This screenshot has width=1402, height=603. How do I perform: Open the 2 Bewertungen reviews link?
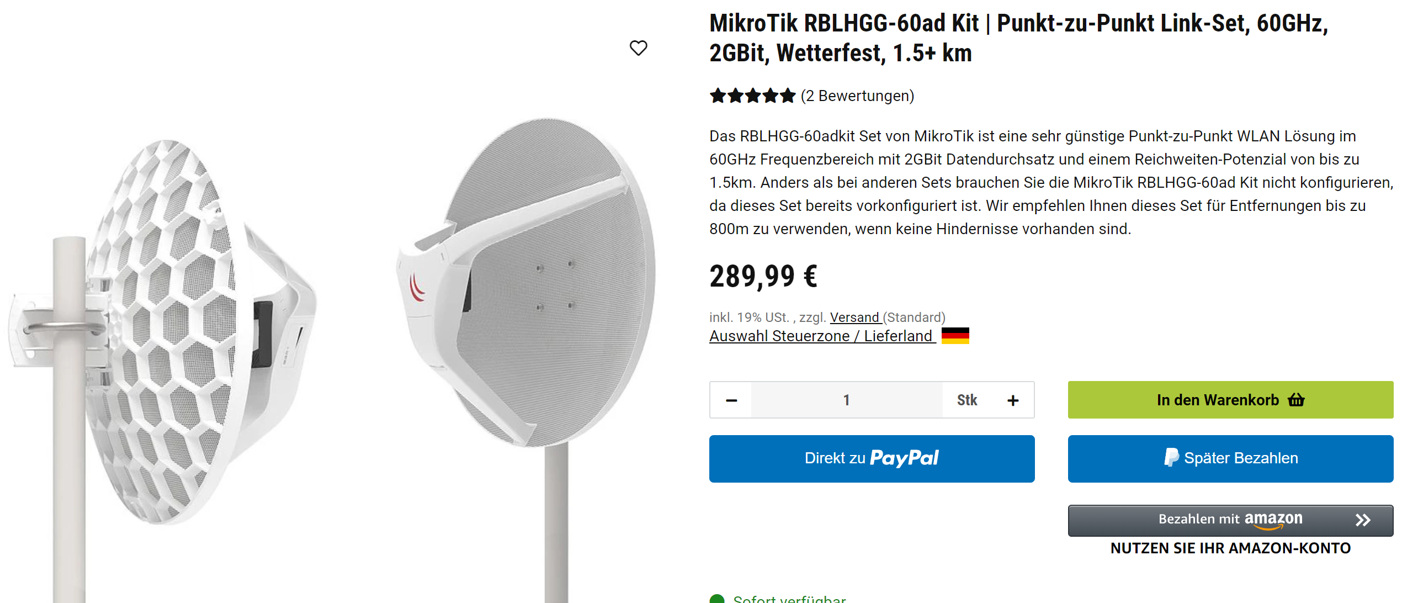pos(857,96)
